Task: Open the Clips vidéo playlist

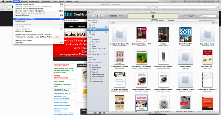Action: pyautogui.click(x=95, y=72)
